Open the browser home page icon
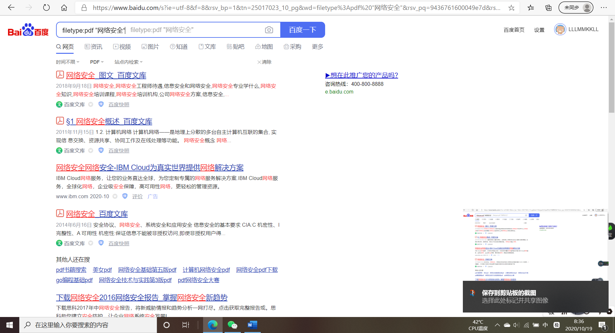Viewport: 615px width, 333px height. pos(64,8)
